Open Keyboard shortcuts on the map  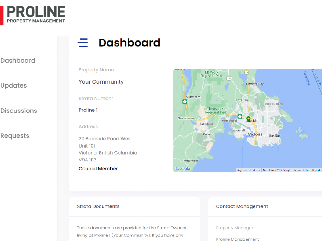[248, 170]
